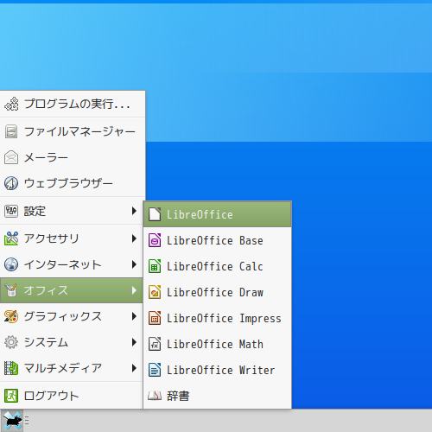Expand the 設定 submenu arrow

(x=134, y=211)
